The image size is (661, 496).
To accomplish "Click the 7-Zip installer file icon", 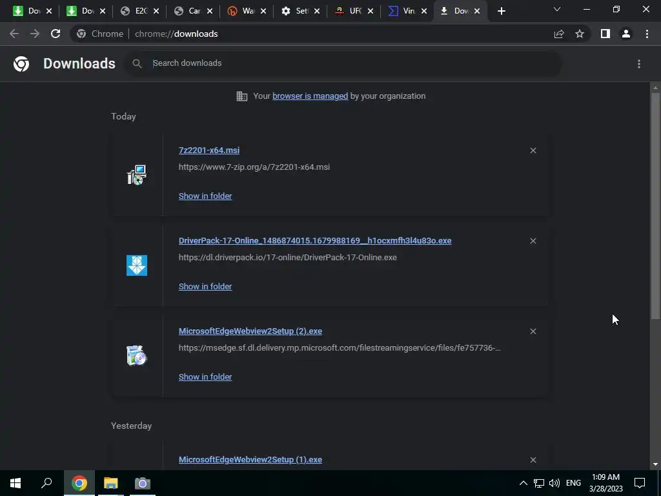I will pos(137,175).
